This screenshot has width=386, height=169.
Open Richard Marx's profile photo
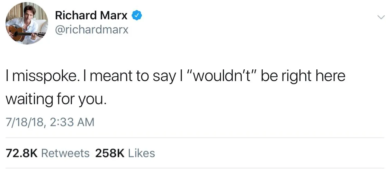coord(27,24)
